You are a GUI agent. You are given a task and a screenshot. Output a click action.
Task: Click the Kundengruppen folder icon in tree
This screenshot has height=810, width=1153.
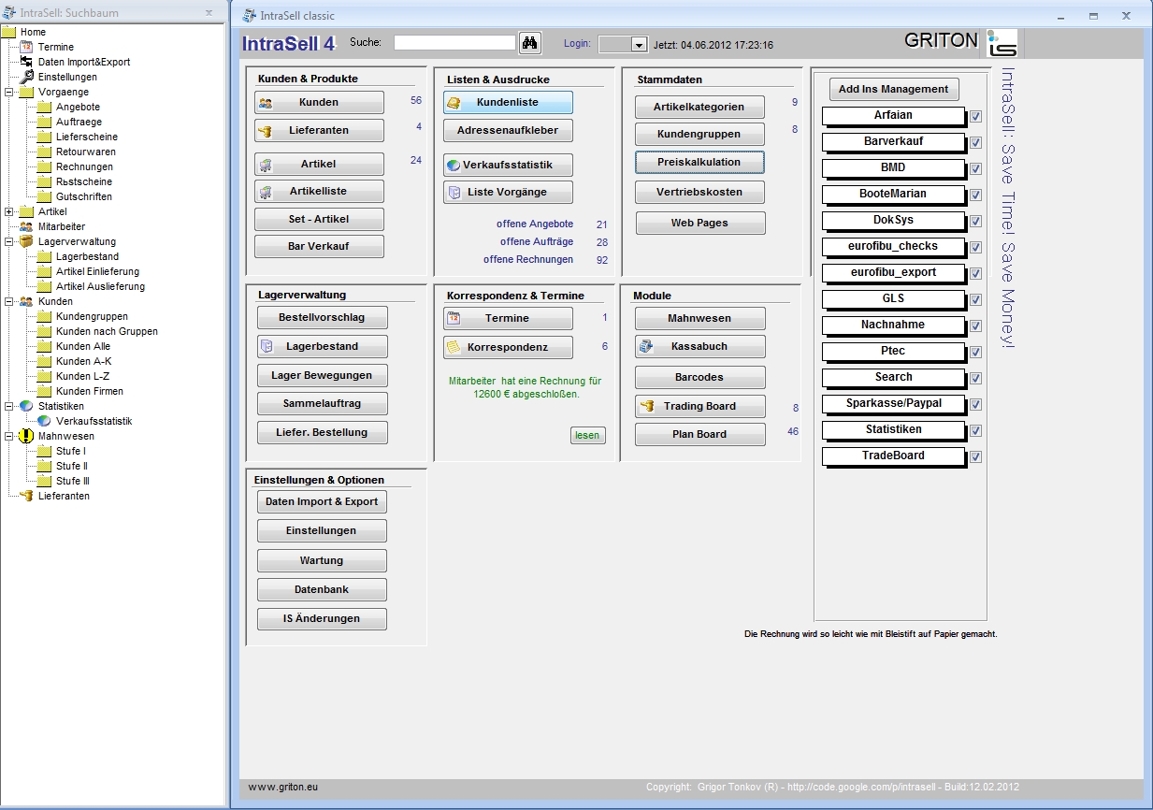[44, 316]
